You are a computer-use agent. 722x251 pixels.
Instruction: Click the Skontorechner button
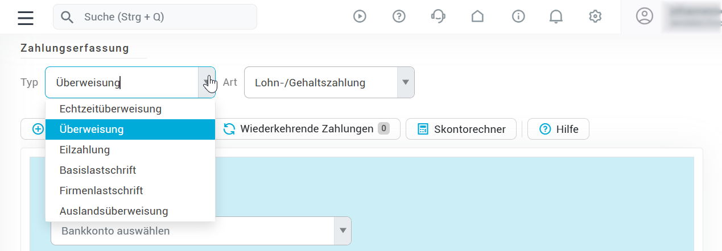coord(461,129)
